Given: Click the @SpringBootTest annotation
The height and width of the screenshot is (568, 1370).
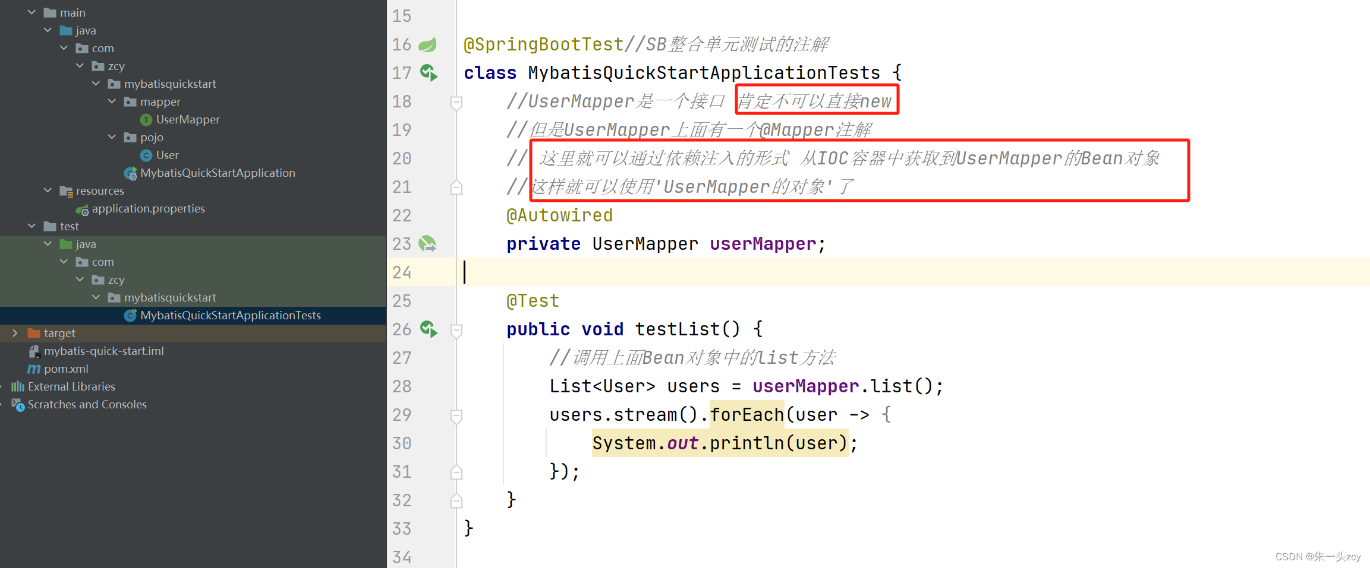Looking at the screenshot, I should tap(543, 45).
